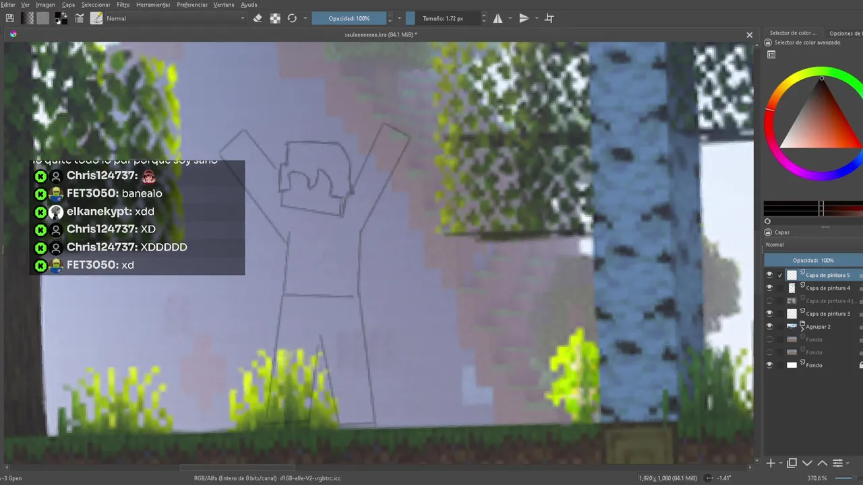This screenshot has width=863, height=485.
Task: Open the gradient fill selector
Action: pyautogui.click(x=28, y=18)
